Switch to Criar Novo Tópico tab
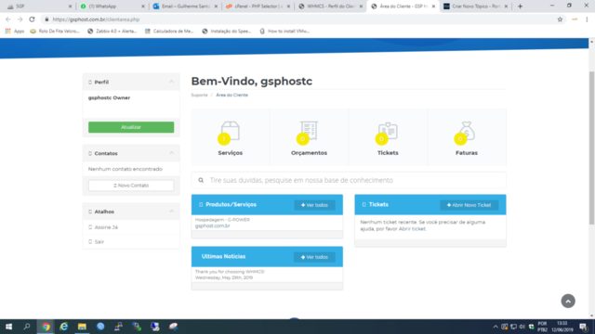Viewport: 595px width, 334px height. click(476, 6)
